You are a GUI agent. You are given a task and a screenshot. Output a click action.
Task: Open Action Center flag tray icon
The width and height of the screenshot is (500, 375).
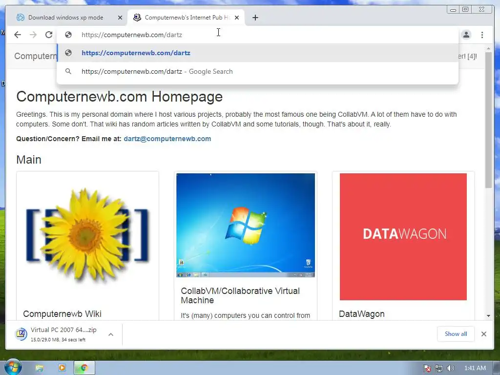427,368
